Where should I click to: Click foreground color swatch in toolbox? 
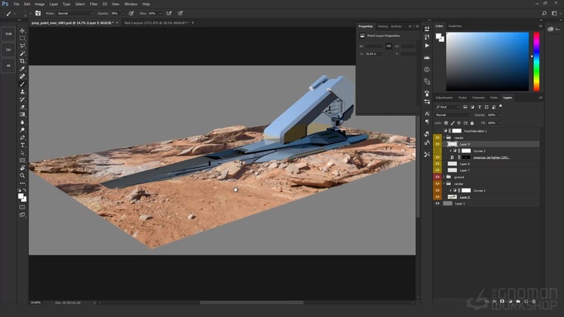(x=21, y=196)
